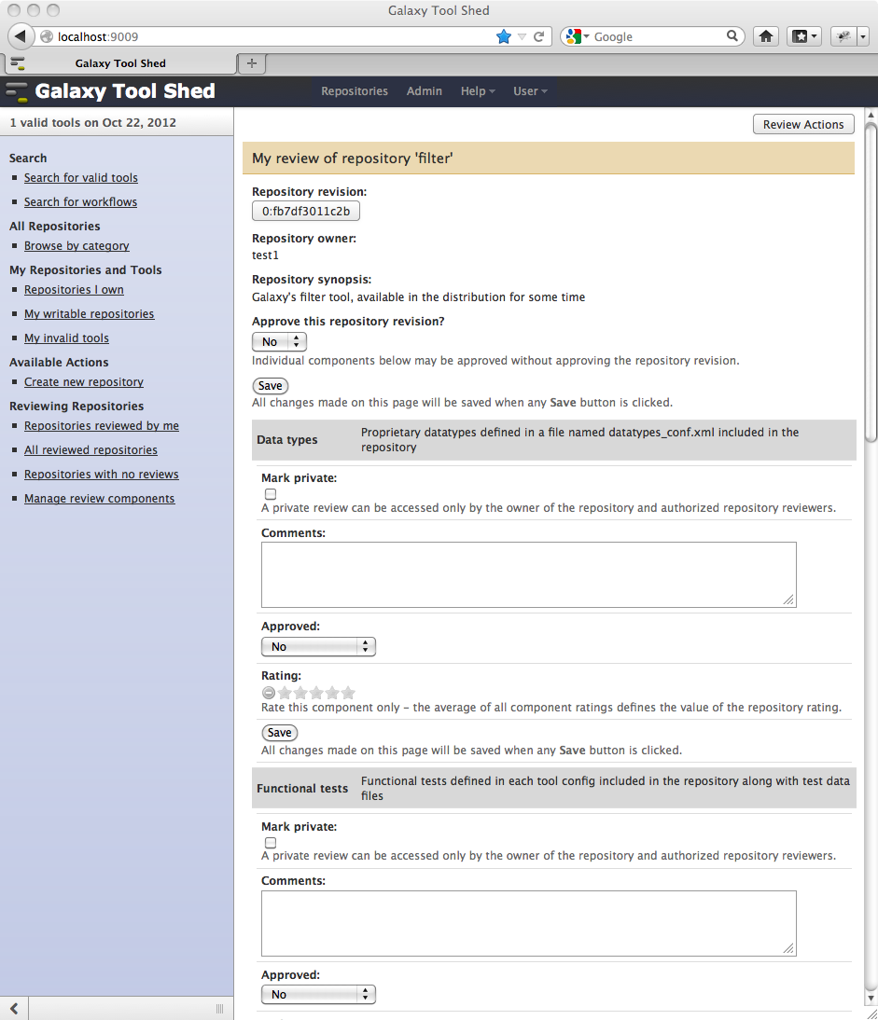The height and width of the screenshot is (1020, 878).
Task: Collapse the left sidebar panel arrow
Action: (x=14, y=1008)
